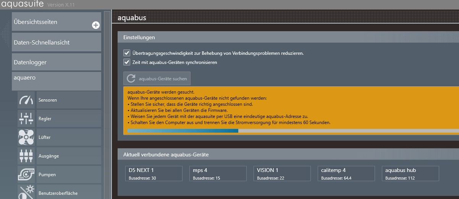Viewport: 459px width, 199px height.
Task: Click Busadresse: 64.4 text
Action: (336, 178)
